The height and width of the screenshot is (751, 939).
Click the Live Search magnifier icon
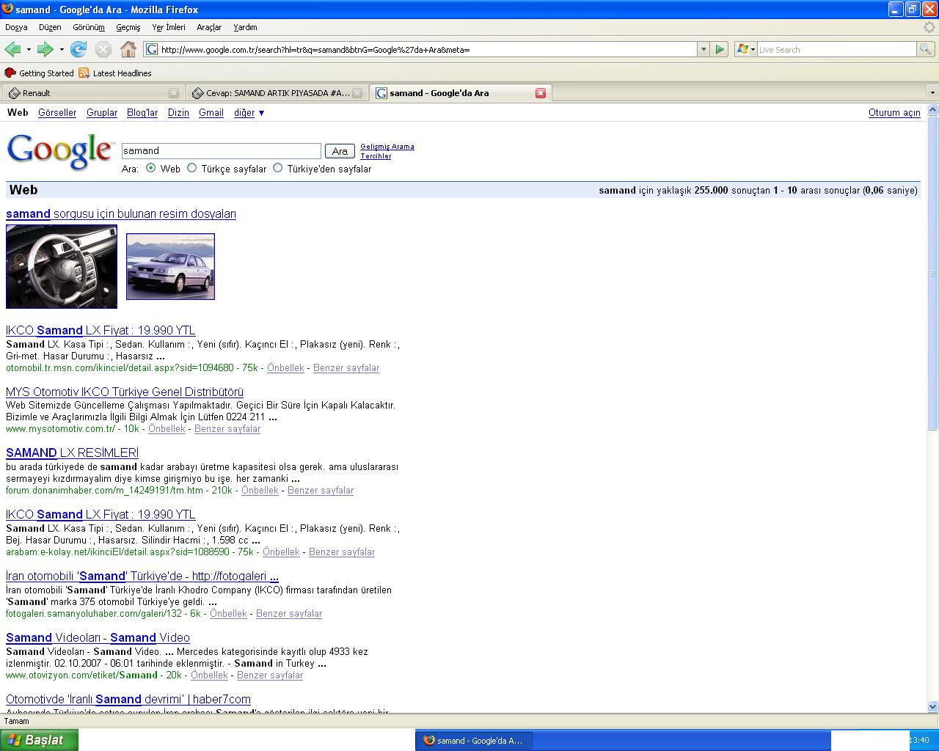(x=926, y=49)
